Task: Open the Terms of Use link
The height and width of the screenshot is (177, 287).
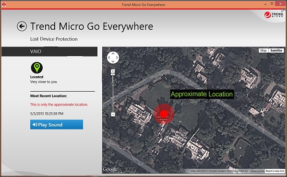Action: point(257,171)
